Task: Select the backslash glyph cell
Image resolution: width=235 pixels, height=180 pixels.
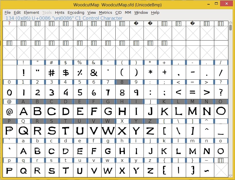Action: 179,131
